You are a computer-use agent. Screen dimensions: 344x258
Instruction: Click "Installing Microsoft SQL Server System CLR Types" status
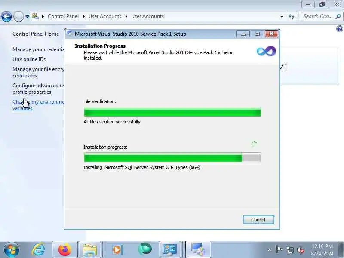pos(142,167)
